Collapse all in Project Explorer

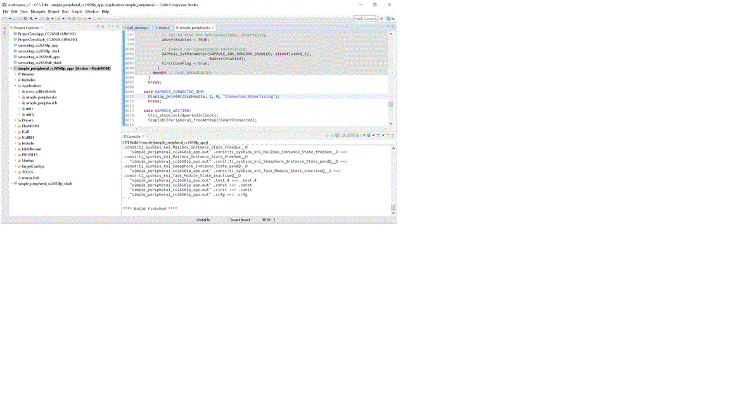coord(98,27)
